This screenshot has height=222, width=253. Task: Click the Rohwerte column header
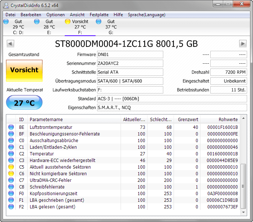(220, 119)
